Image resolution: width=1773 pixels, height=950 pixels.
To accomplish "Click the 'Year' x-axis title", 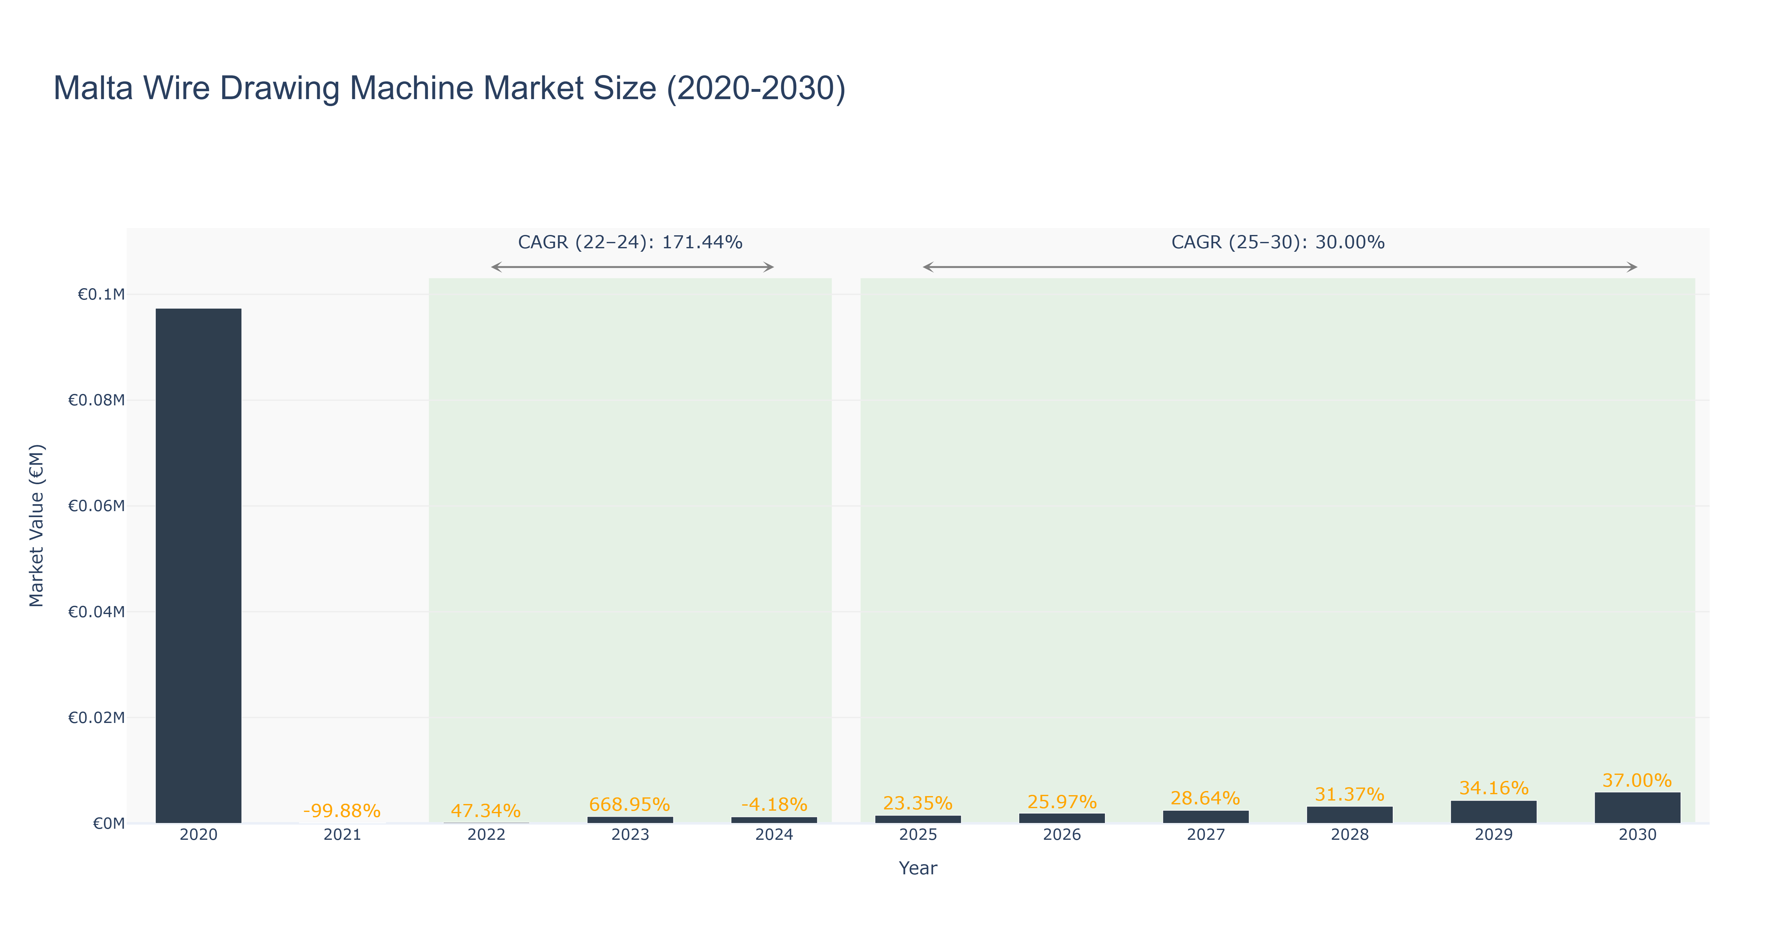I will (x=918, y=868).
